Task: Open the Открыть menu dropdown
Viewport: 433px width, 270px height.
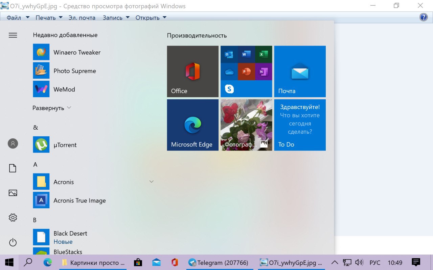Action: pos(151,18)
